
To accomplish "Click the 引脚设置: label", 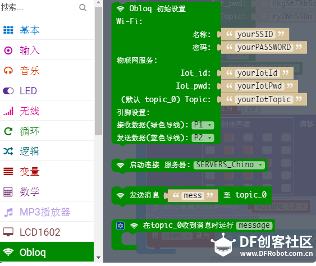I will click(x=133, y=112).
